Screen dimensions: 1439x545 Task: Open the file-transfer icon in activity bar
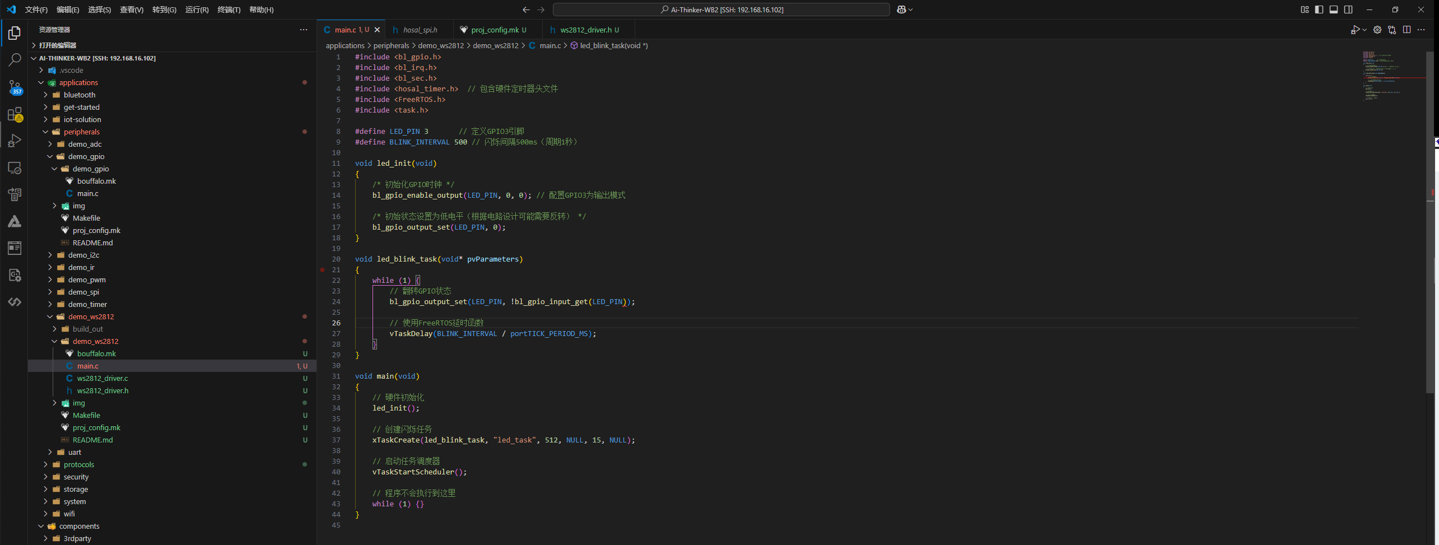pos(15,194)
